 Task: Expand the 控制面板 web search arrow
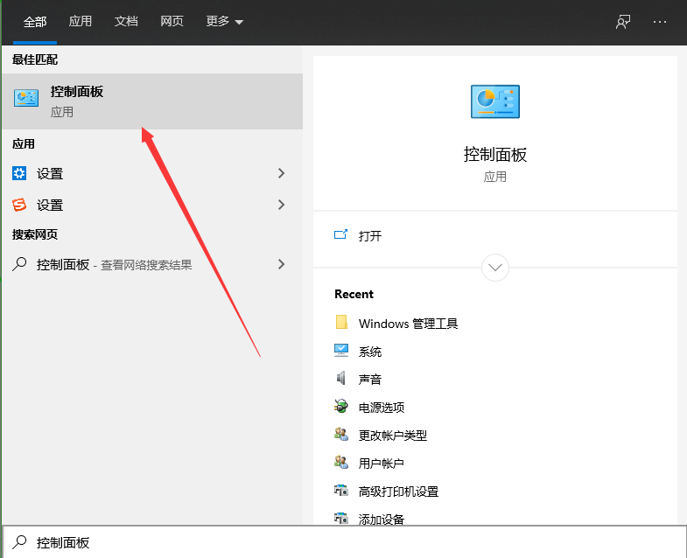point(281,264)
